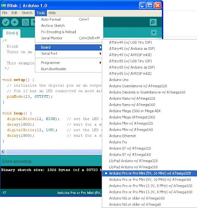
Task: Select Arduino Mega (ATmega1280) board
Action: [x=150, y=118]
